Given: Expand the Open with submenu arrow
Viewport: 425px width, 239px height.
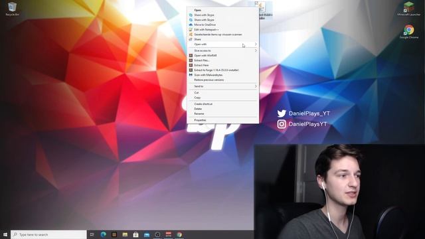Looking at the screenshot, I should tap(256, 44).
